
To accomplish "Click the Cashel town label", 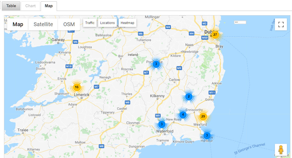I will [122, 109].
